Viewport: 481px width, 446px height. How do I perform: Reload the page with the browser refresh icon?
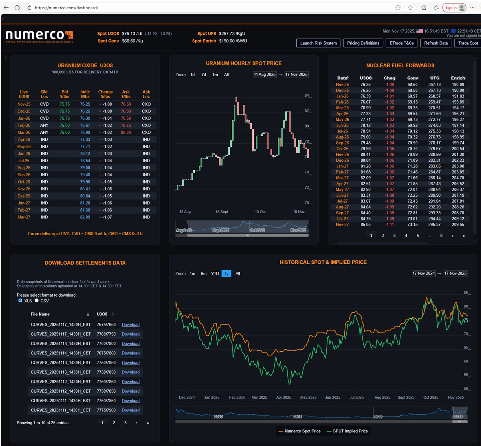(17, 8)
